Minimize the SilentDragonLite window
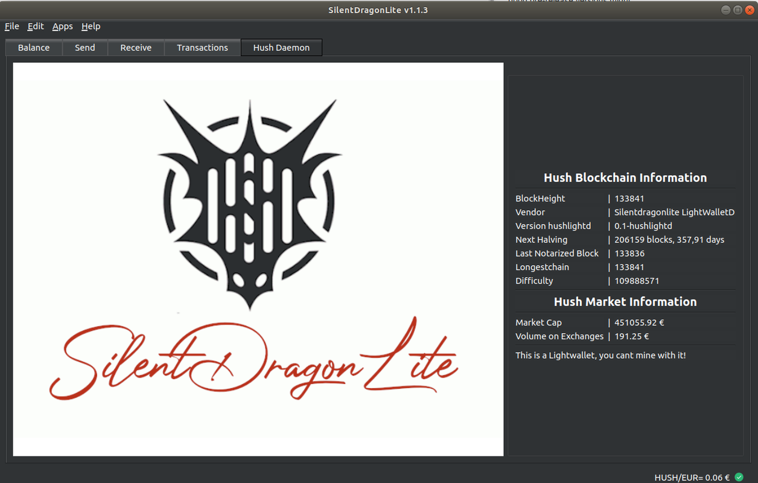The height and width of the screenshot is (483, 758). [x=727, y=10]
